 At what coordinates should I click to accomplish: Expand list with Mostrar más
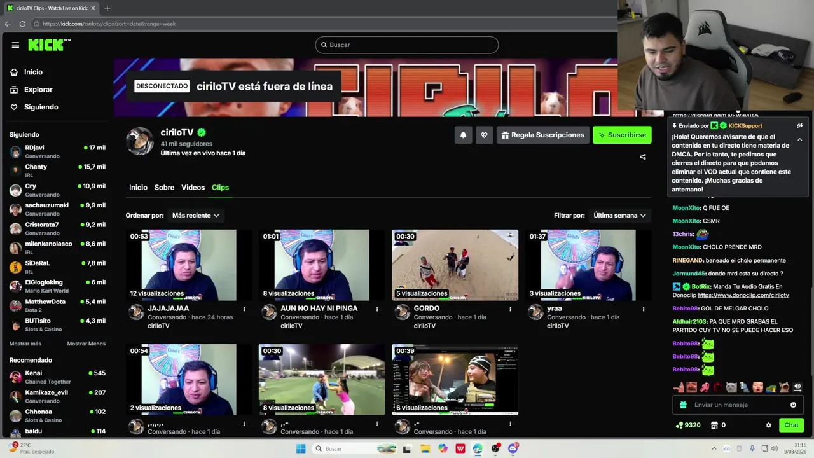tap(25, 343)
